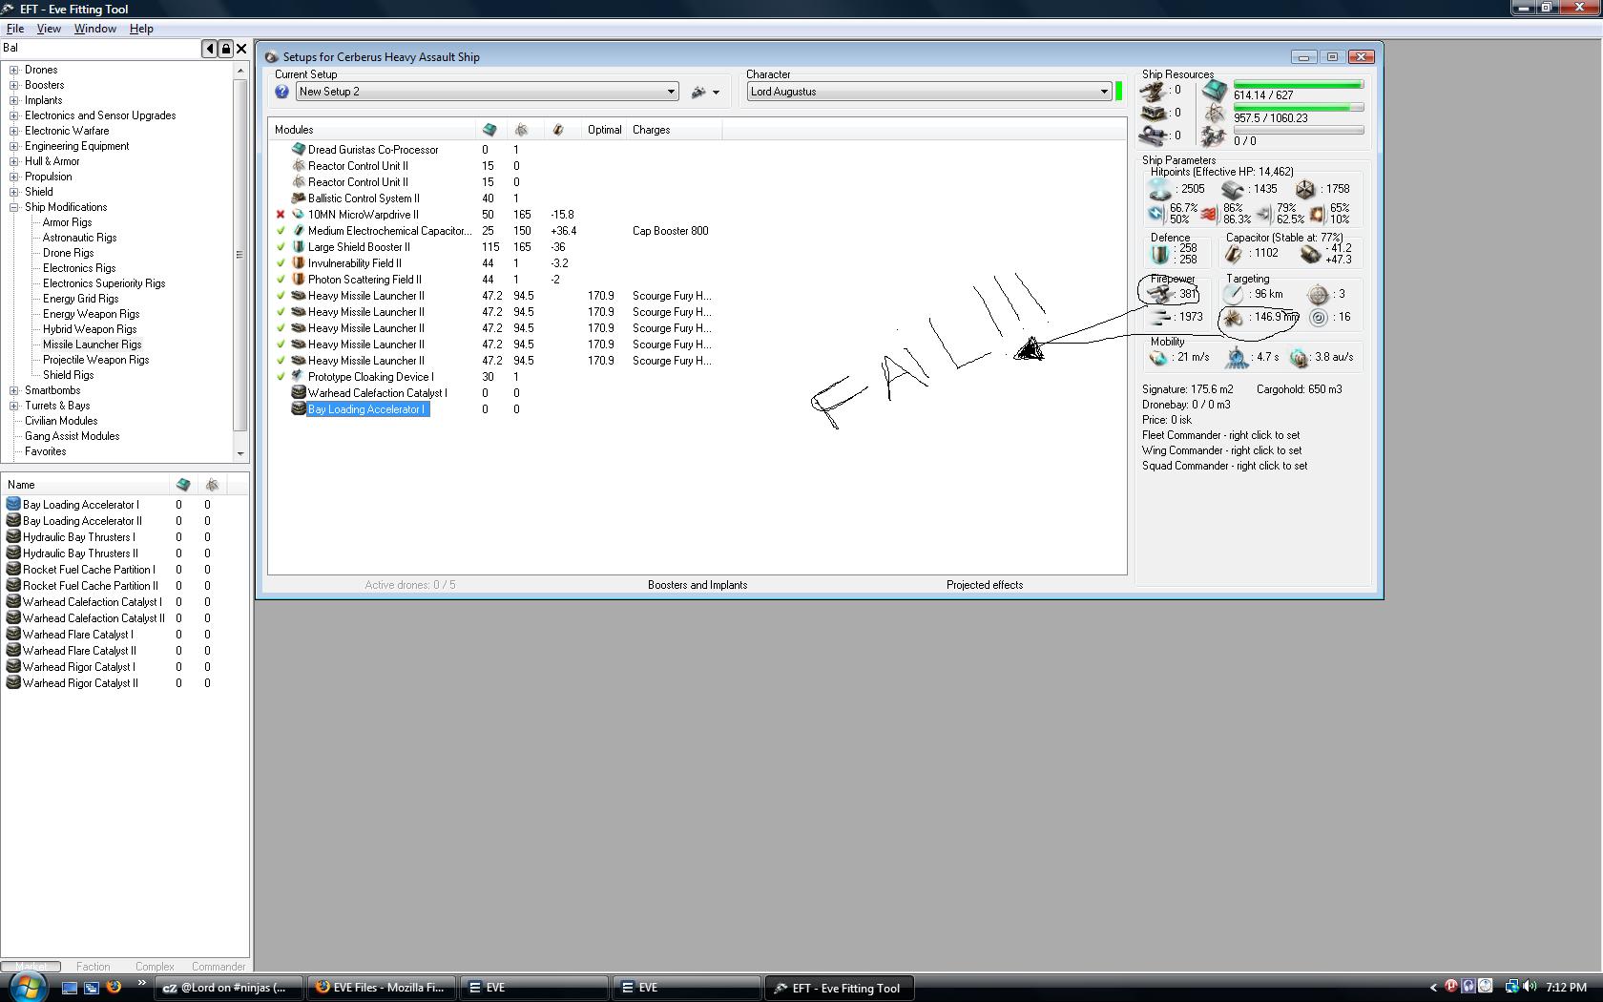Click the EM resistance icon beside 66.7%
The height and width of the screenshot is (1002, 1603).
click(1156, 213)
